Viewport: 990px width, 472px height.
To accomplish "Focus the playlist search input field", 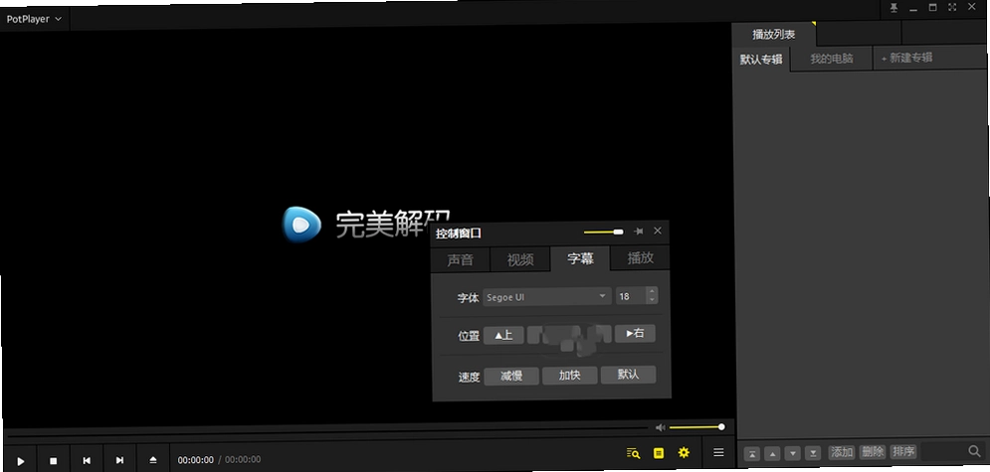I will (x=943, y=450).
